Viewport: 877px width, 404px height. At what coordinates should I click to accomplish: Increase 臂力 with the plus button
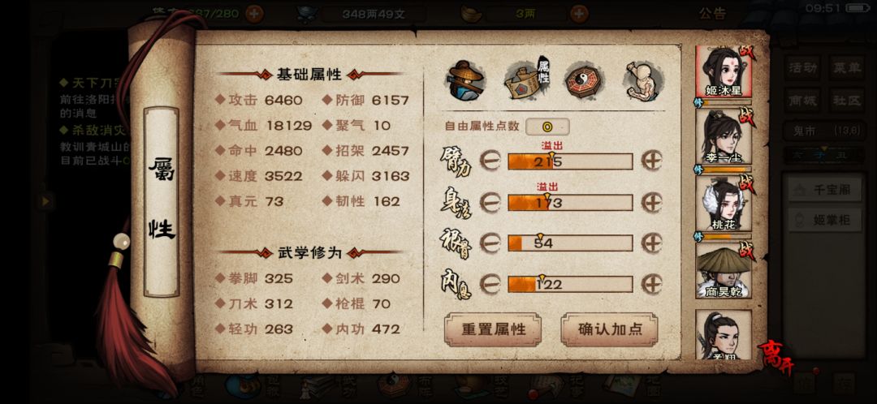(651, 161)
